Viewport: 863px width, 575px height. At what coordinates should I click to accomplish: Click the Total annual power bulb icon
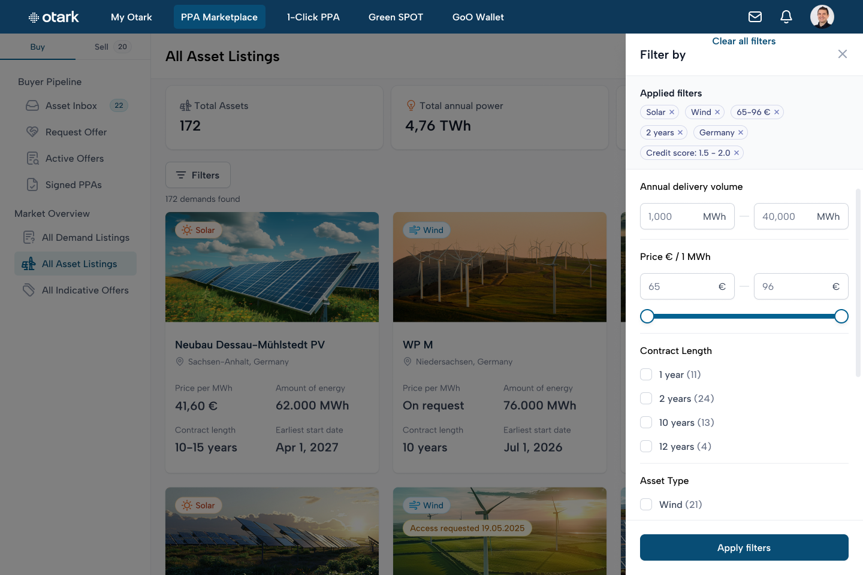point(411,105)
